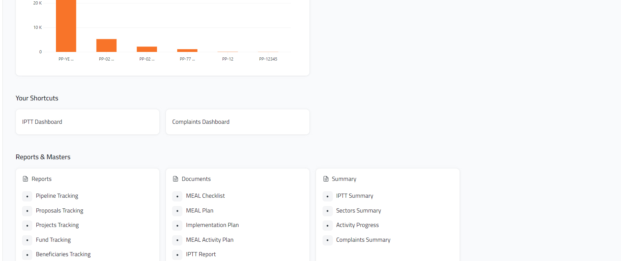This screenshot has width=621, height=261.
Task: Select Implementation Plan document
Action: click(x=212, y=225)
